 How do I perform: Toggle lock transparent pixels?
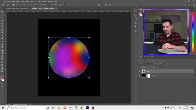coord(143,67)
